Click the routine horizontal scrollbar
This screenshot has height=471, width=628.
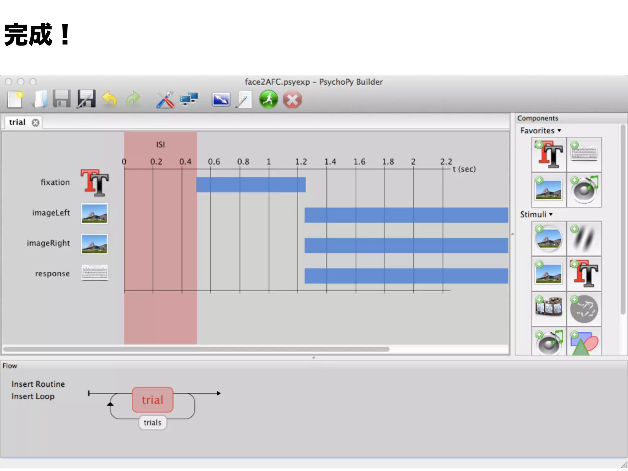tap(196, 349)
